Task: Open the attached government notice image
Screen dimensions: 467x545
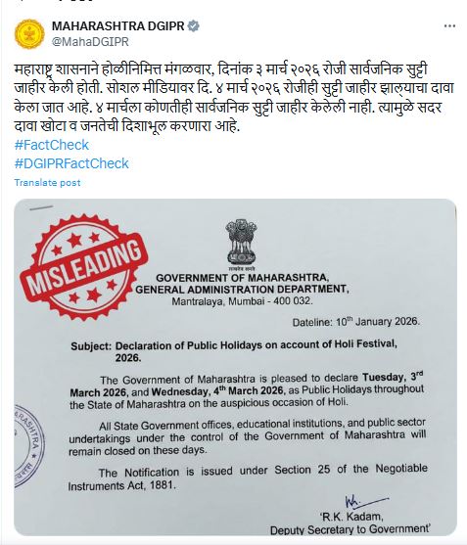Action: pyautogui.click(x=235, y=367)
